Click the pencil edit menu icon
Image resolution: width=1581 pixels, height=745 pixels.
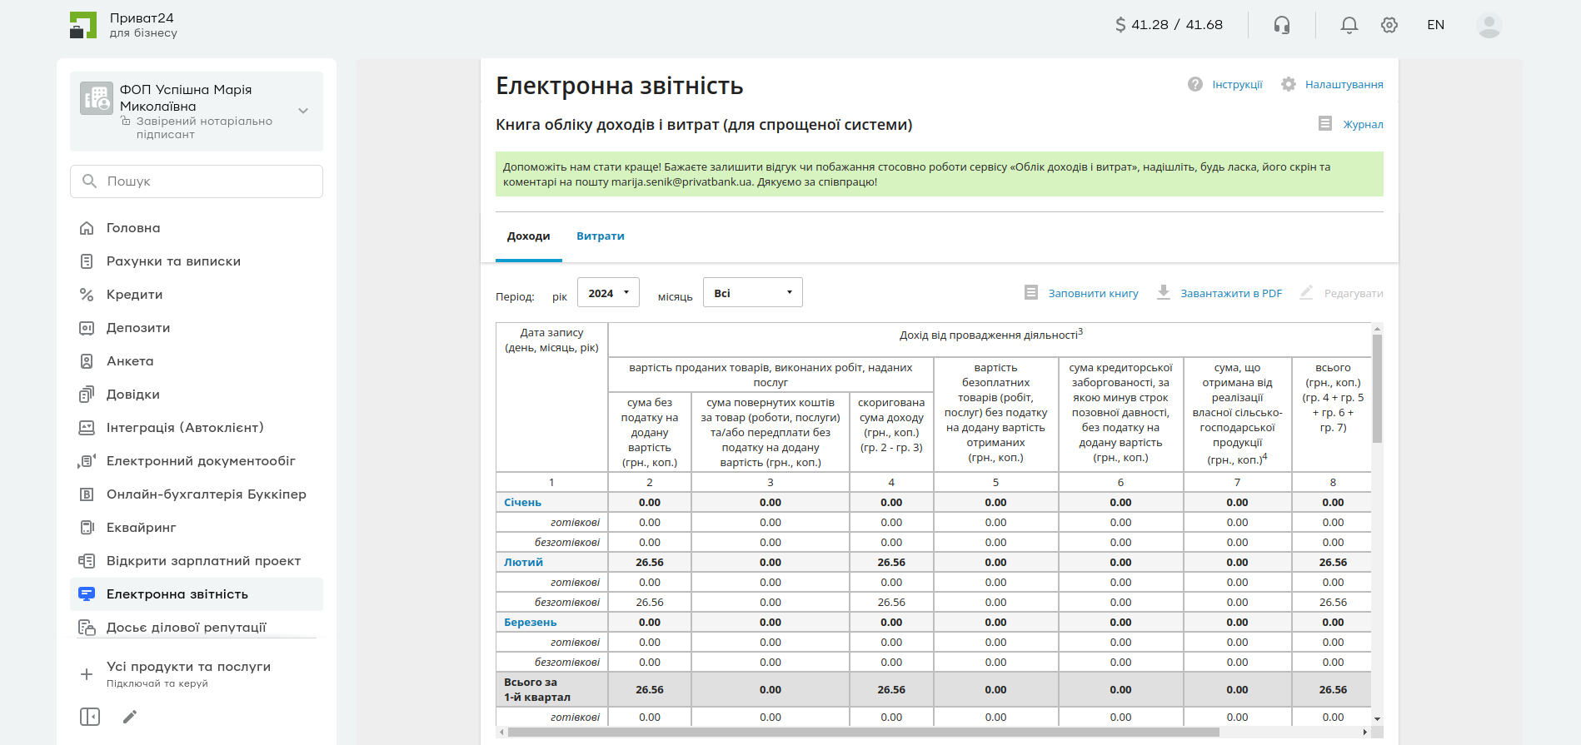130,717
